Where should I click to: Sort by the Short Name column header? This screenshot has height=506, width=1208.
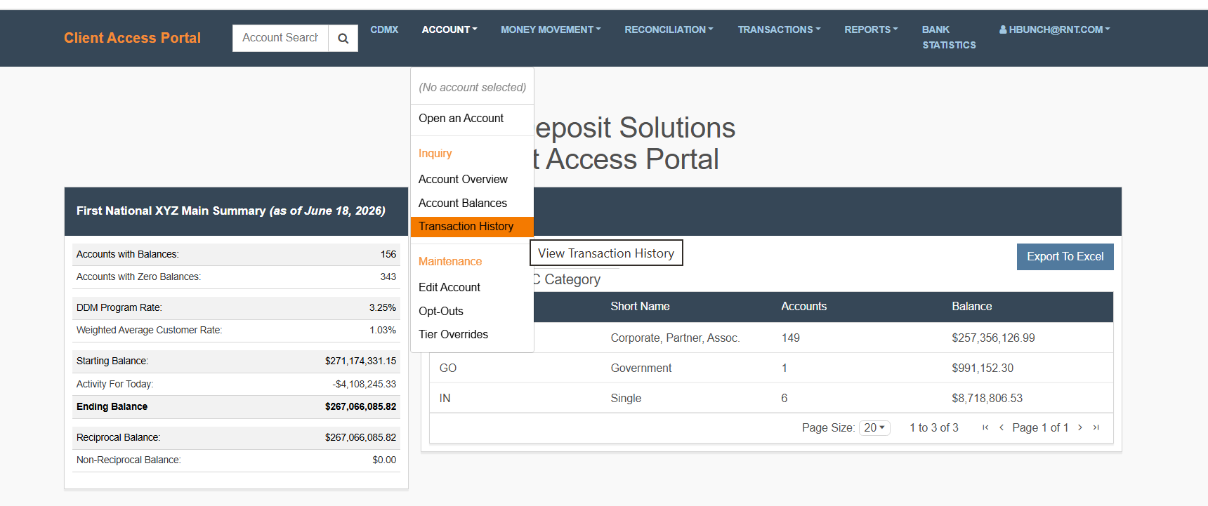(640, 307)
